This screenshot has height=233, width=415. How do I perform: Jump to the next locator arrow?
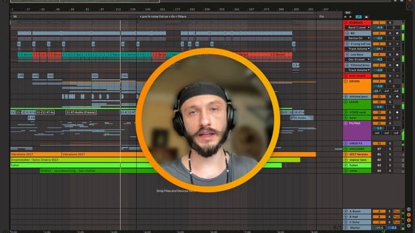tap(350, 17)
